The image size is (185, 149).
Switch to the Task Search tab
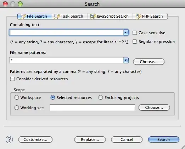69,16
